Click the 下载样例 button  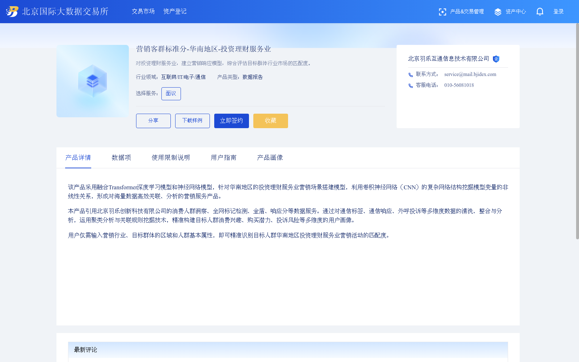pyautogui.click(x=193, y=121)
